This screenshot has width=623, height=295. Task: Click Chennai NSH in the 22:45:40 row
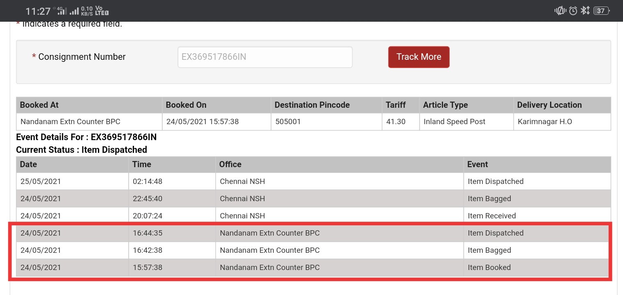[242, 199]
